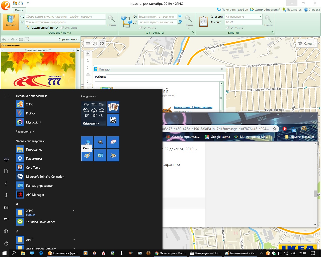Open Google Карты bookmark in Chrome
The width and height of the screenshot is (321, 257).
[x=217, y=137]
